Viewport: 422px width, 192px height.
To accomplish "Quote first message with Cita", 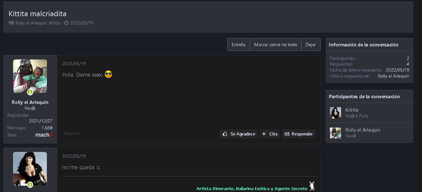I will click(x=270, y=134).
